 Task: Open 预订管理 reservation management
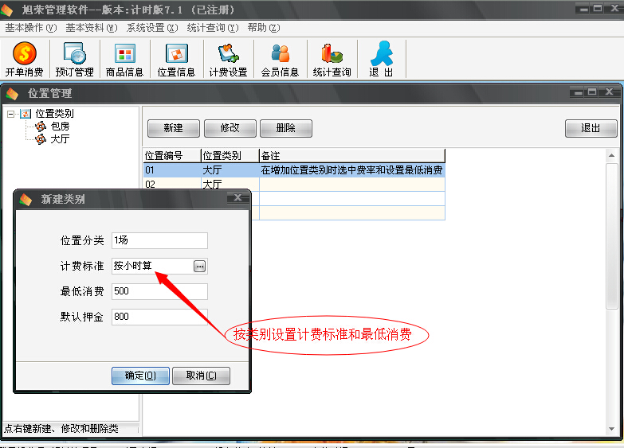tap(74, 59)
